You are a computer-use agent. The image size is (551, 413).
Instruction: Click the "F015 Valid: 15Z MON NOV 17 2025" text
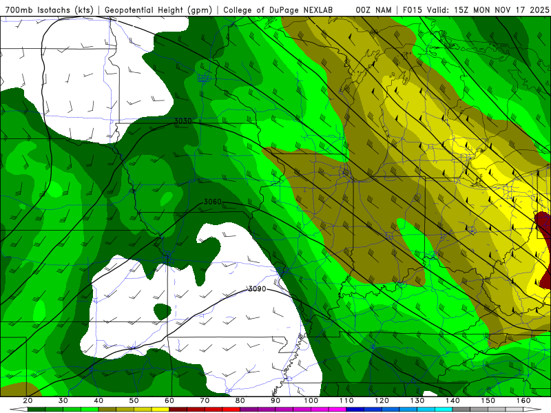(476, 10)
